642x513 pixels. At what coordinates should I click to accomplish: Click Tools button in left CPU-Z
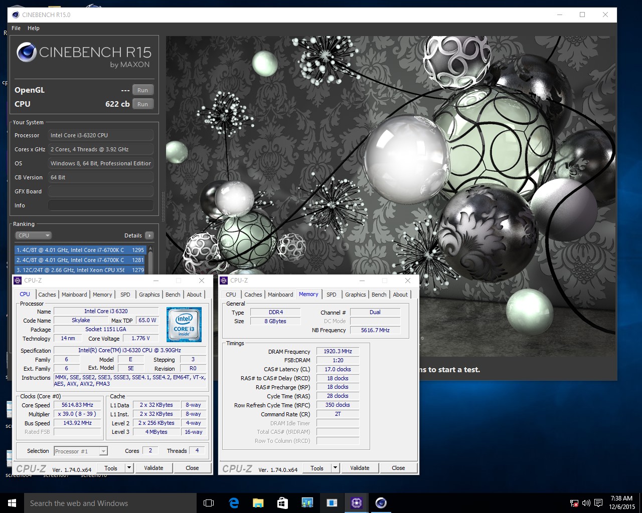click(x=111, y=468)
